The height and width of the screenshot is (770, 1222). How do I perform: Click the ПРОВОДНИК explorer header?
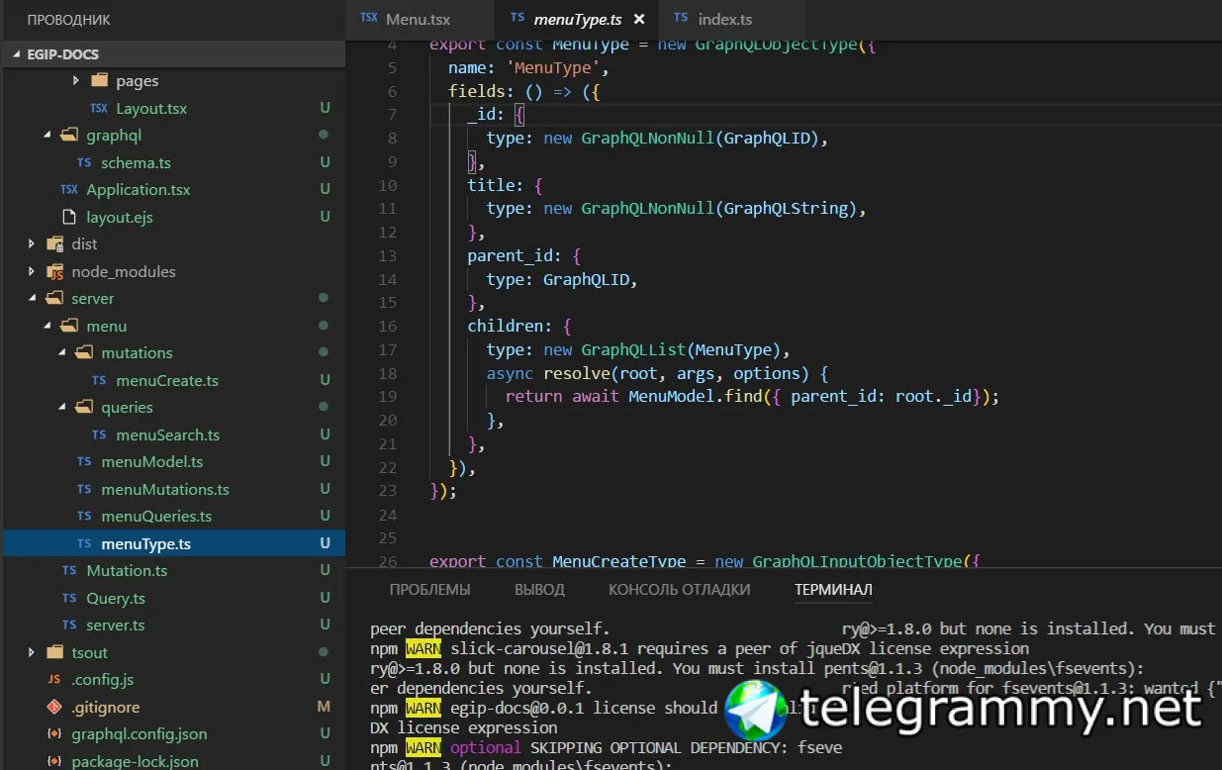(69, 20)
